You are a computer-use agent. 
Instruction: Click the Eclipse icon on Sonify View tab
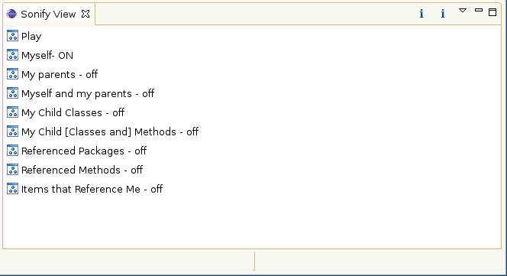coord(11,14)
